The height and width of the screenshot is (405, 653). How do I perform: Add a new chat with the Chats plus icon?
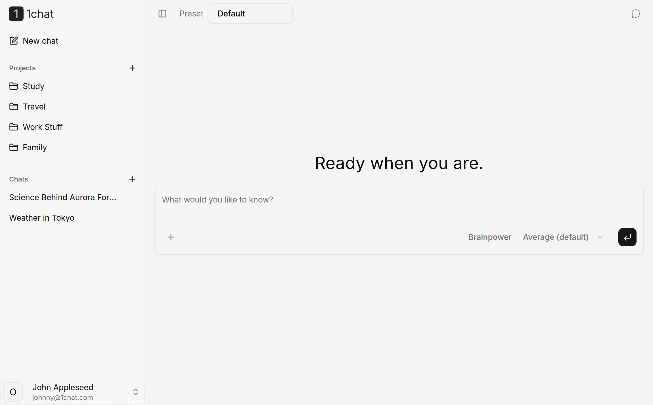[132, 179]
